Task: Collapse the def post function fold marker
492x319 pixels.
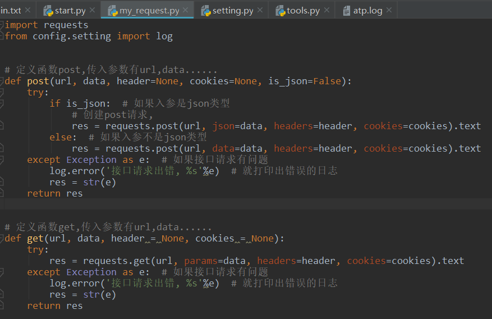Action: [2, 81]
